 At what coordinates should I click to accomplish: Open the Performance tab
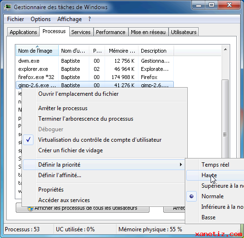(x=111, y=32)
